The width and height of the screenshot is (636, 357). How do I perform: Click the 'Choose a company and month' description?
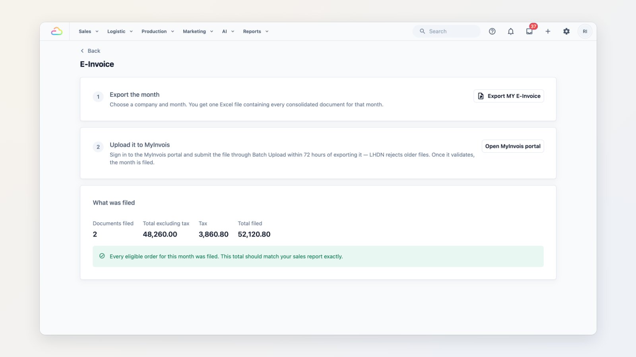(246, 105)
